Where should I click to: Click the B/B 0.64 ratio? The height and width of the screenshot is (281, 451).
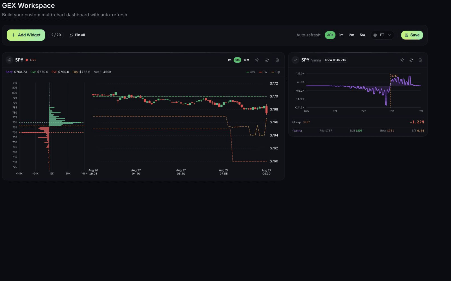(418, 131)
